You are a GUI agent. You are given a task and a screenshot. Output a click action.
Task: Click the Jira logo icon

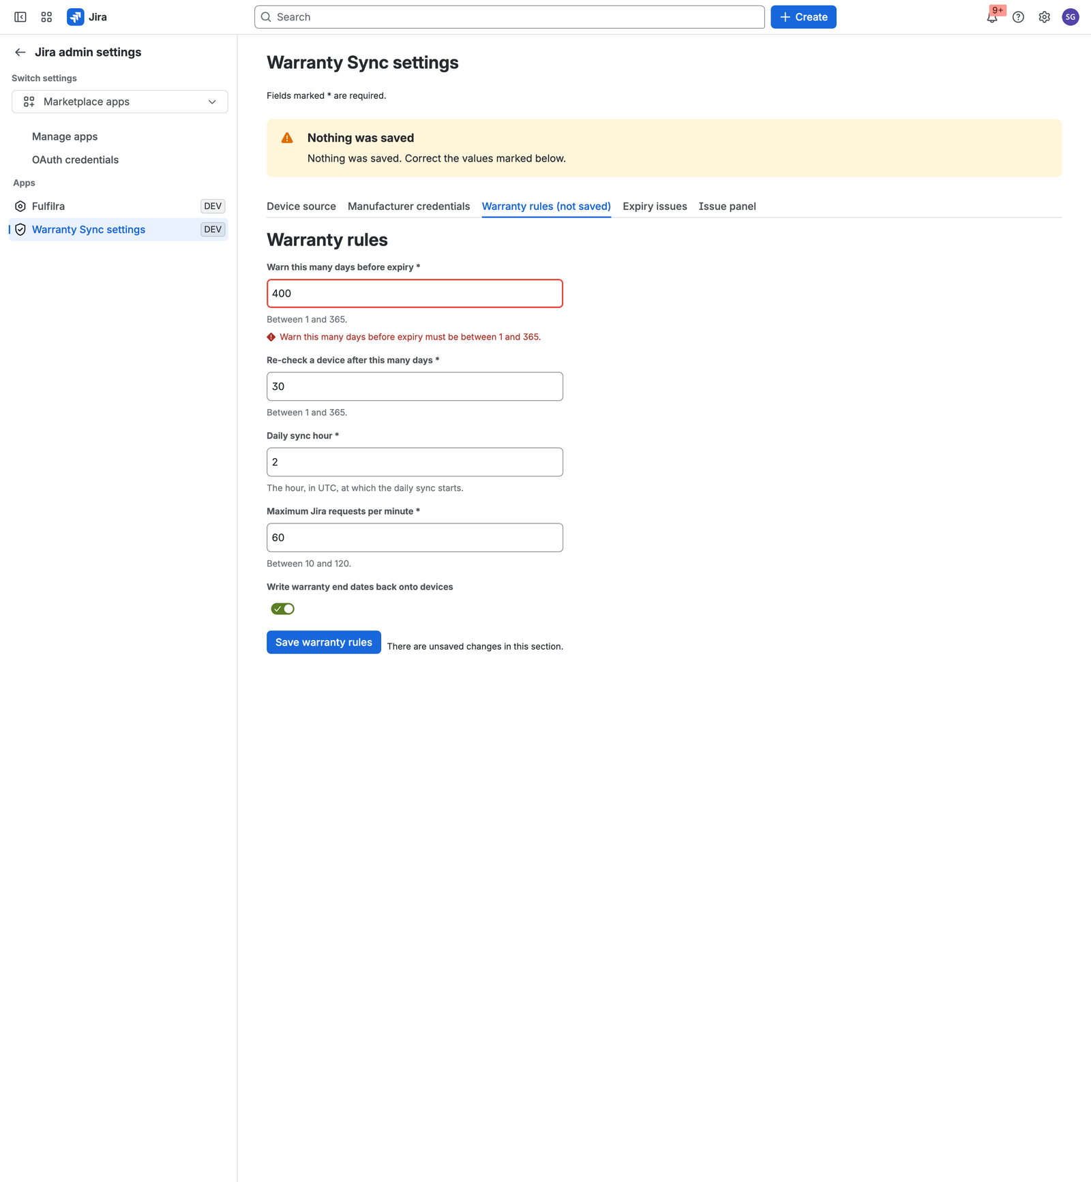click(76, 17)
